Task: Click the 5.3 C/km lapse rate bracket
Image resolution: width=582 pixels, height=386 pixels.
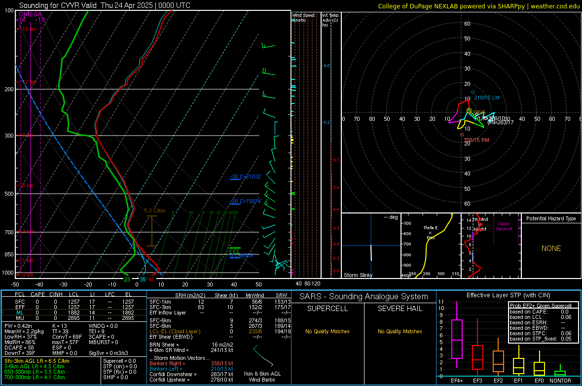Action: pos(151,231)
